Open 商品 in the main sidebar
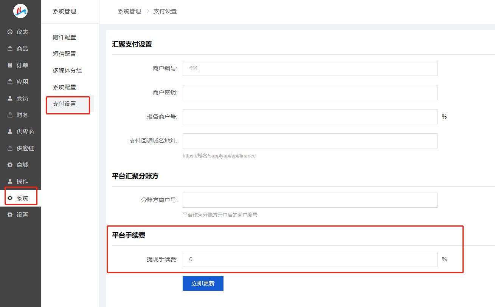The image size is (495, 307). (20, 49)
